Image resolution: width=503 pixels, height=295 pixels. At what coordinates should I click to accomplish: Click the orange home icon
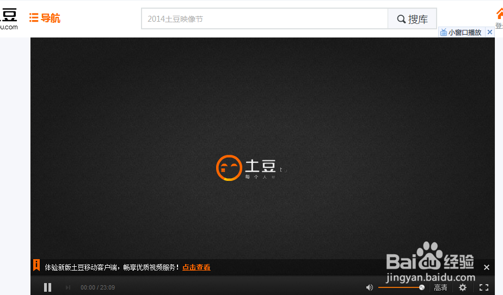(x=500, y=14)
